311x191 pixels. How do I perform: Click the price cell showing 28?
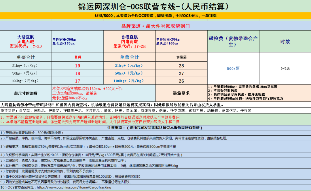click(181, 66)
